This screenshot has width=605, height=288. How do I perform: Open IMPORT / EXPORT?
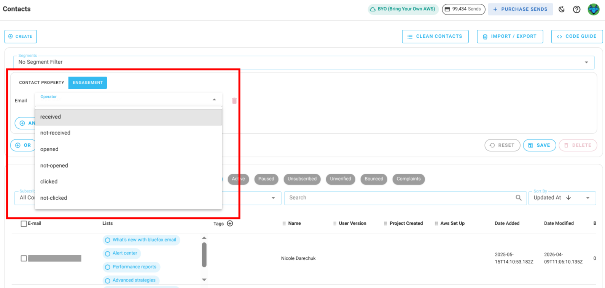510,37
